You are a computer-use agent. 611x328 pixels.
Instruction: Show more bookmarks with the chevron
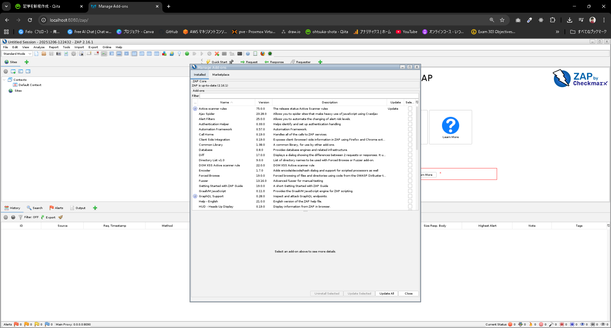[558, 32]
